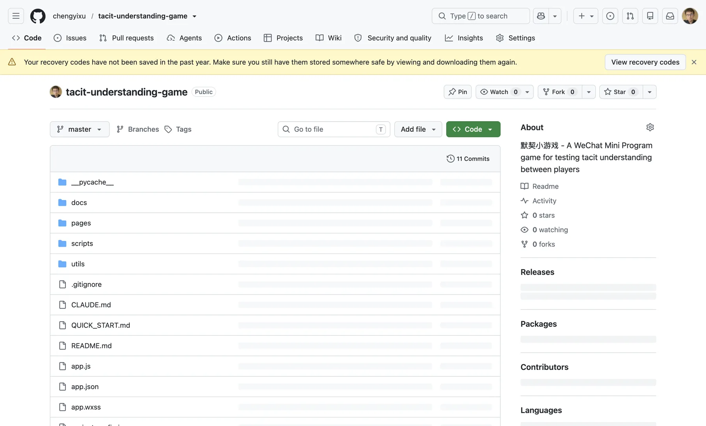The width and height of the screenshot is (706, 426).
Task: Open the README.md file
Action: pyautogui.click(x=91, y=346)
